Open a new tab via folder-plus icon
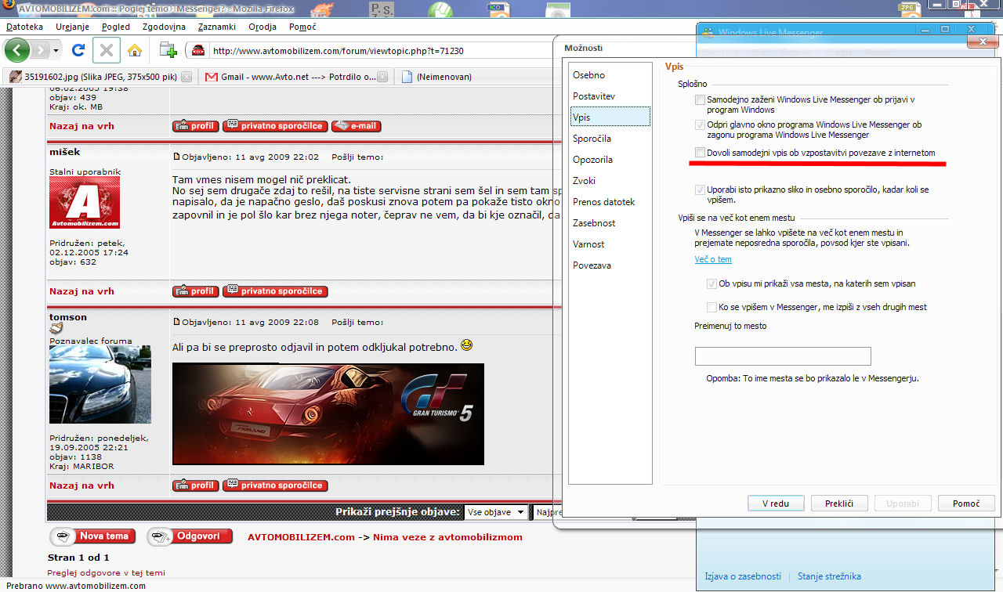Viewport: 1003px width, 592px height. 168,51
